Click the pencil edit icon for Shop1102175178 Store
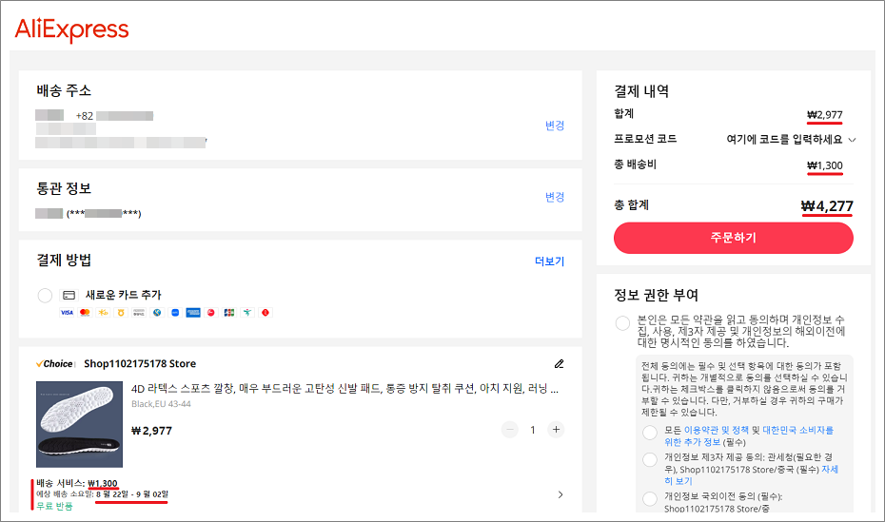 coord(559,363)
